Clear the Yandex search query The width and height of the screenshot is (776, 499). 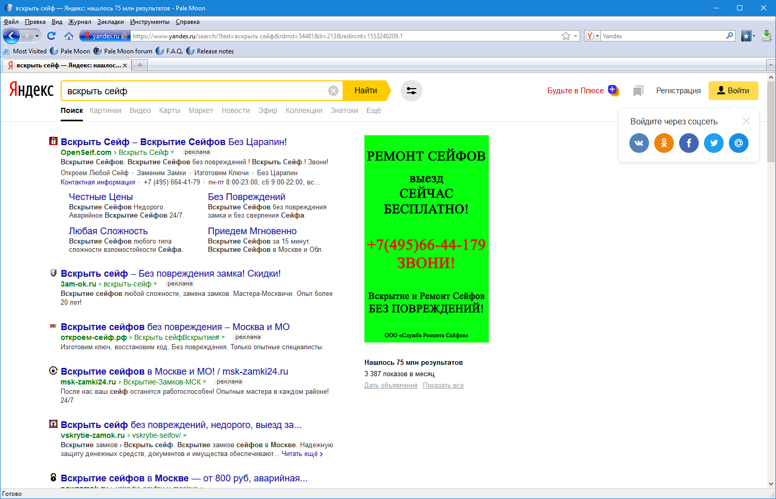[x=333, y=91]
